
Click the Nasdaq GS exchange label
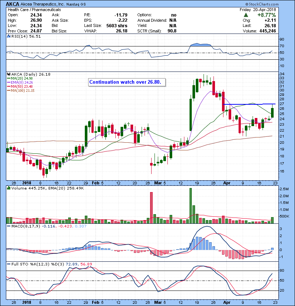pos(76,4)
